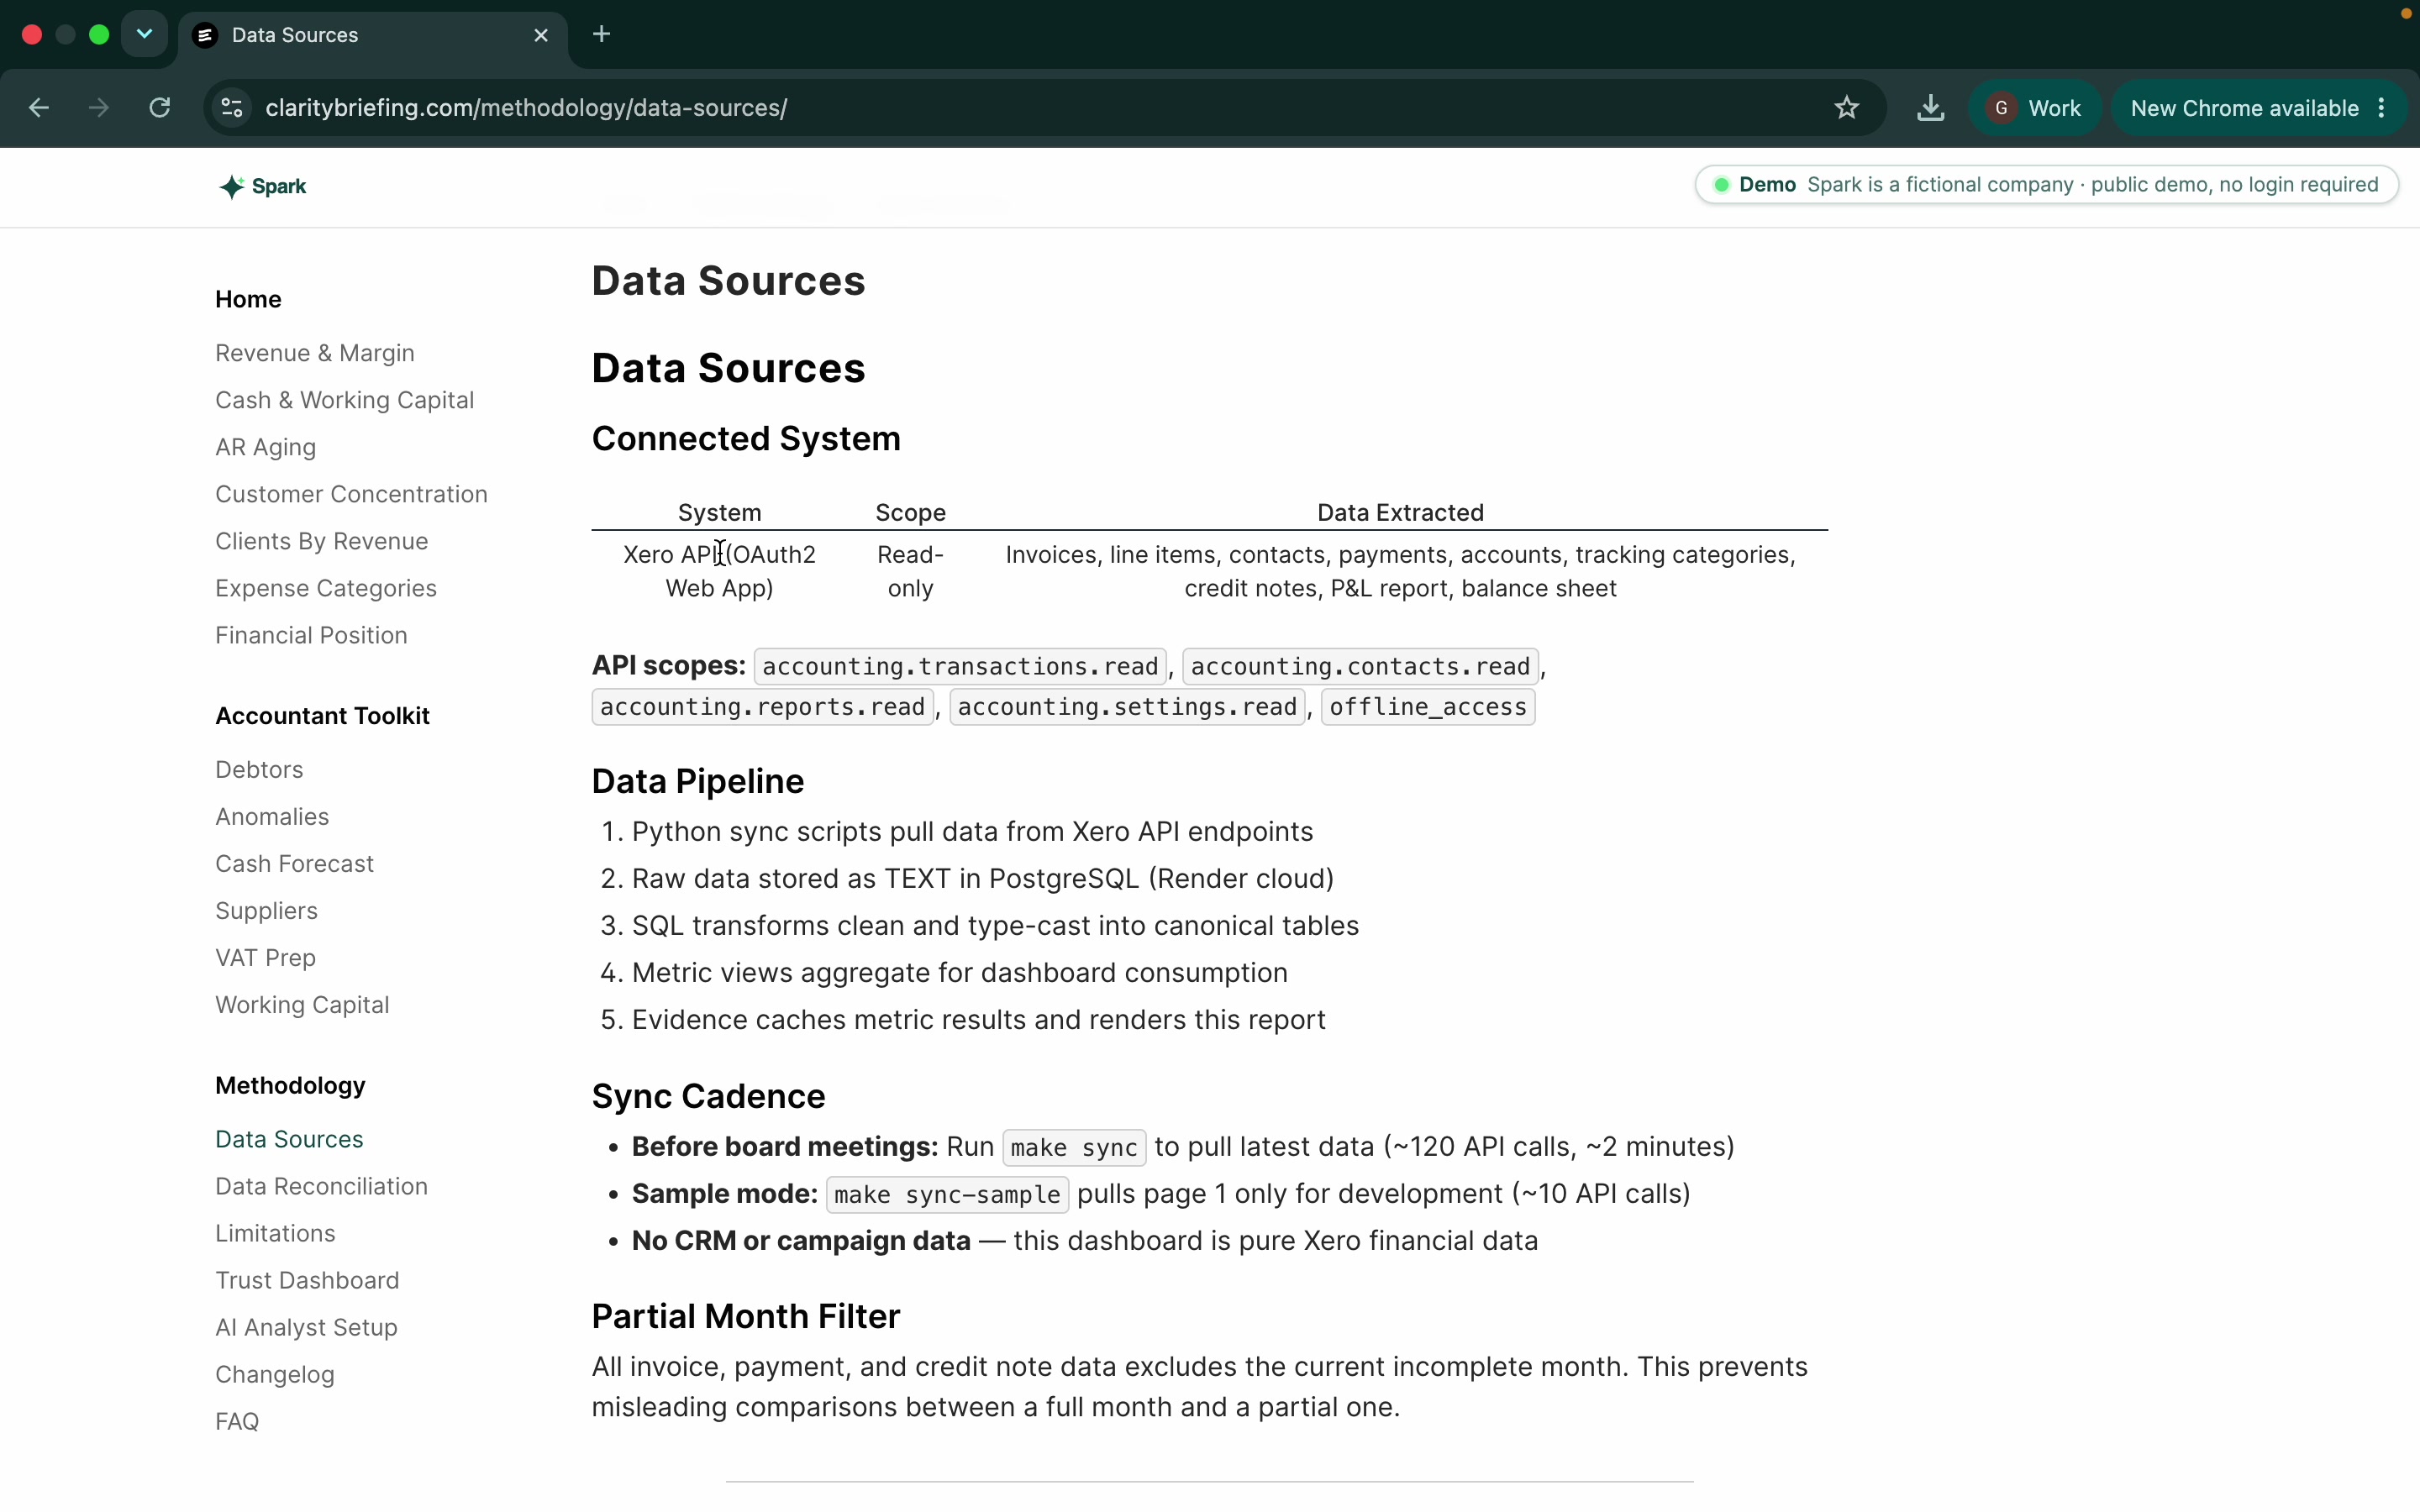
Task: Open Chrome three-dot menu
Action: [2382, 108]
